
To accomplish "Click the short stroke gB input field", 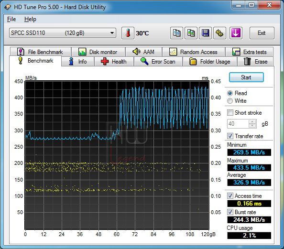I will pyautogui.click(x=238, y=124).
